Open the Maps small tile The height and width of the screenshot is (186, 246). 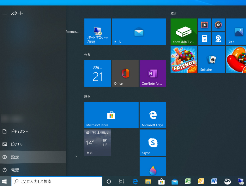[x=218, y=39]
